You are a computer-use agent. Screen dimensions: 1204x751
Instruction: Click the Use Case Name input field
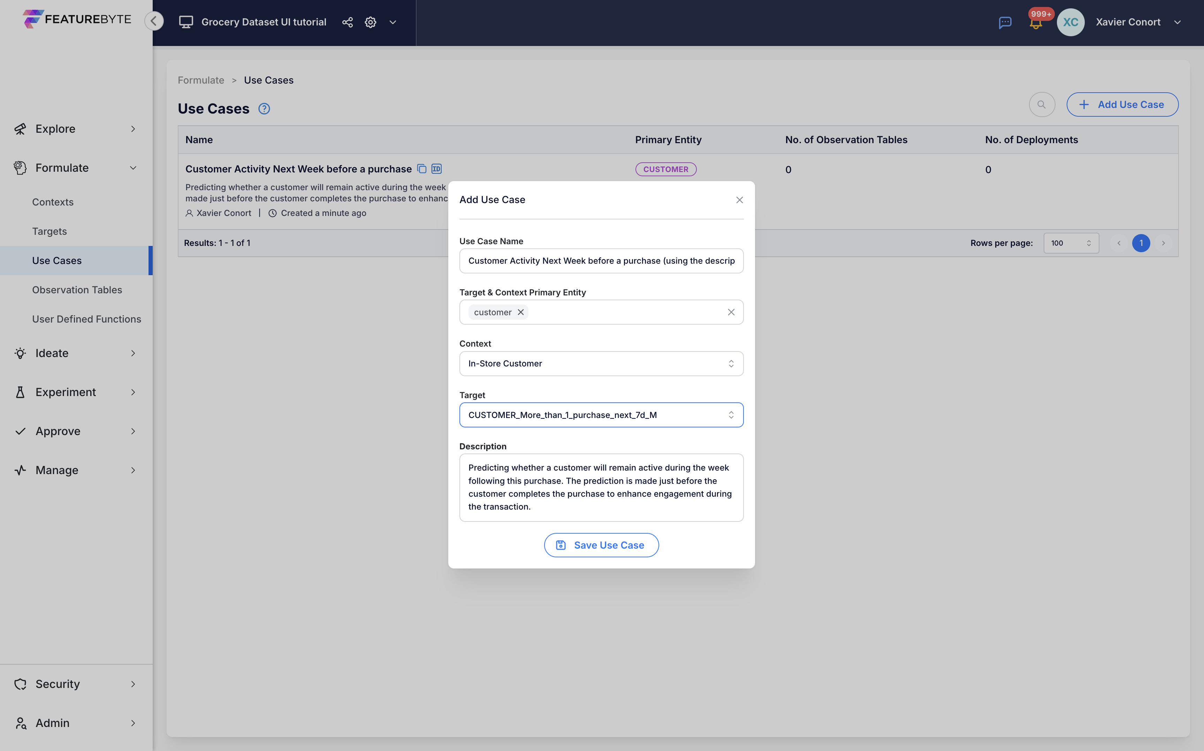(601, 261)
